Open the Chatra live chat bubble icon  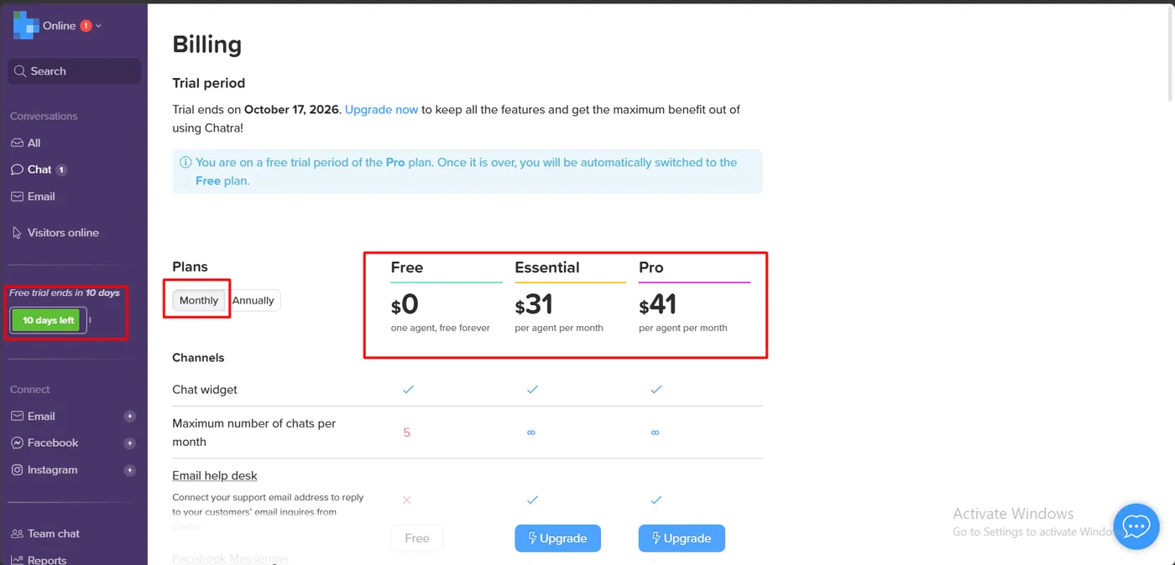[1136, 526]
